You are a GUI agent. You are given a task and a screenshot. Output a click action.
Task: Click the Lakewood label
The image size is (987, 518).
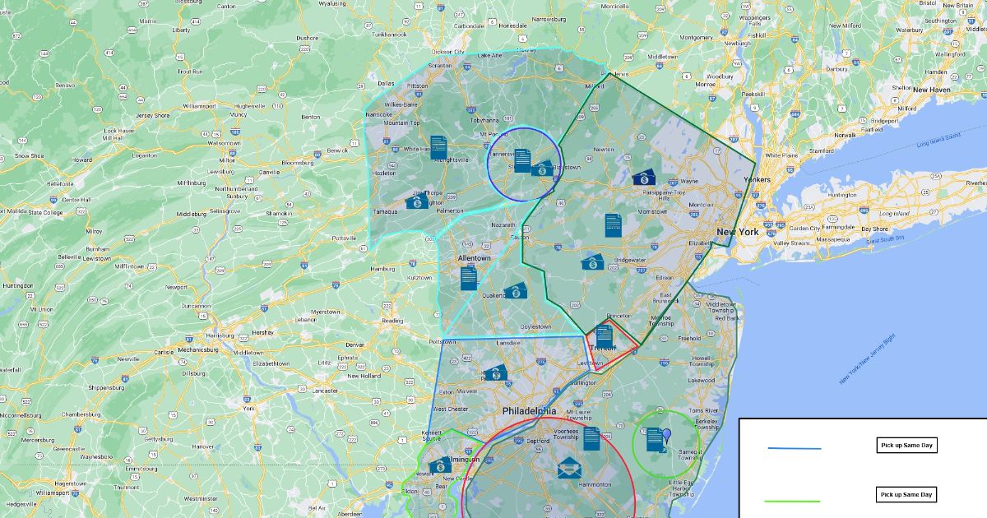pyautogui.click(x=702, y=381)
